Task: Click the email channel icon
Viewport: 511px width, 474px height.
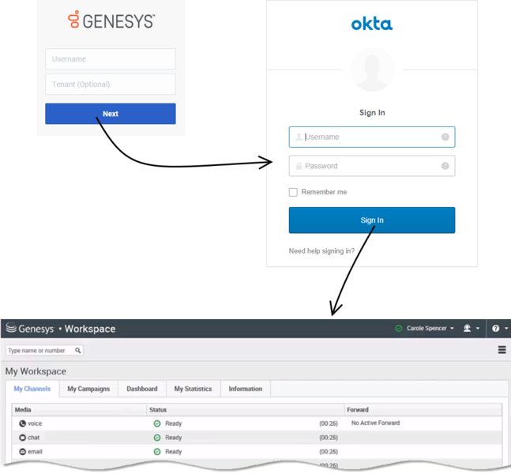Action: click(22, 452)
